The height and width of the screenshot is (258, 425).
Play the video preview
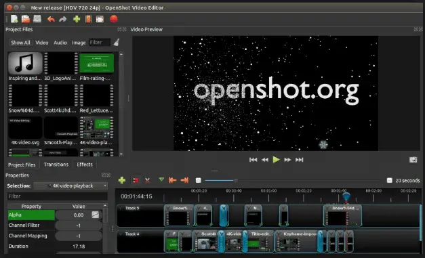click(x=276, y=160)
